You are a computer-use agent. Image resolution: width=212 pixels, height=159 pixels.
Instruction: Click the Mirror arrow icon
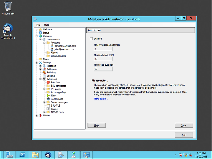(x=48, y=96)
